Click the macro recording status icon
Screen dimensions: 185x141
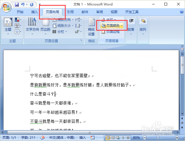pyautogui.click(x=92, y=138)
